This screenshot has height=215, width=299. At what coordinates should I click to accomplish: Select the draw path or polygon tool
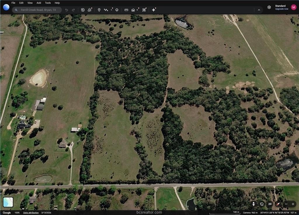106,10
